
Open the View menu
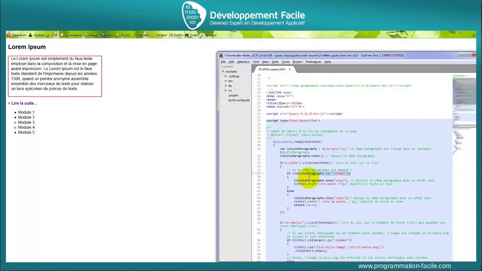pyautogui.click(x=265, y=62)
